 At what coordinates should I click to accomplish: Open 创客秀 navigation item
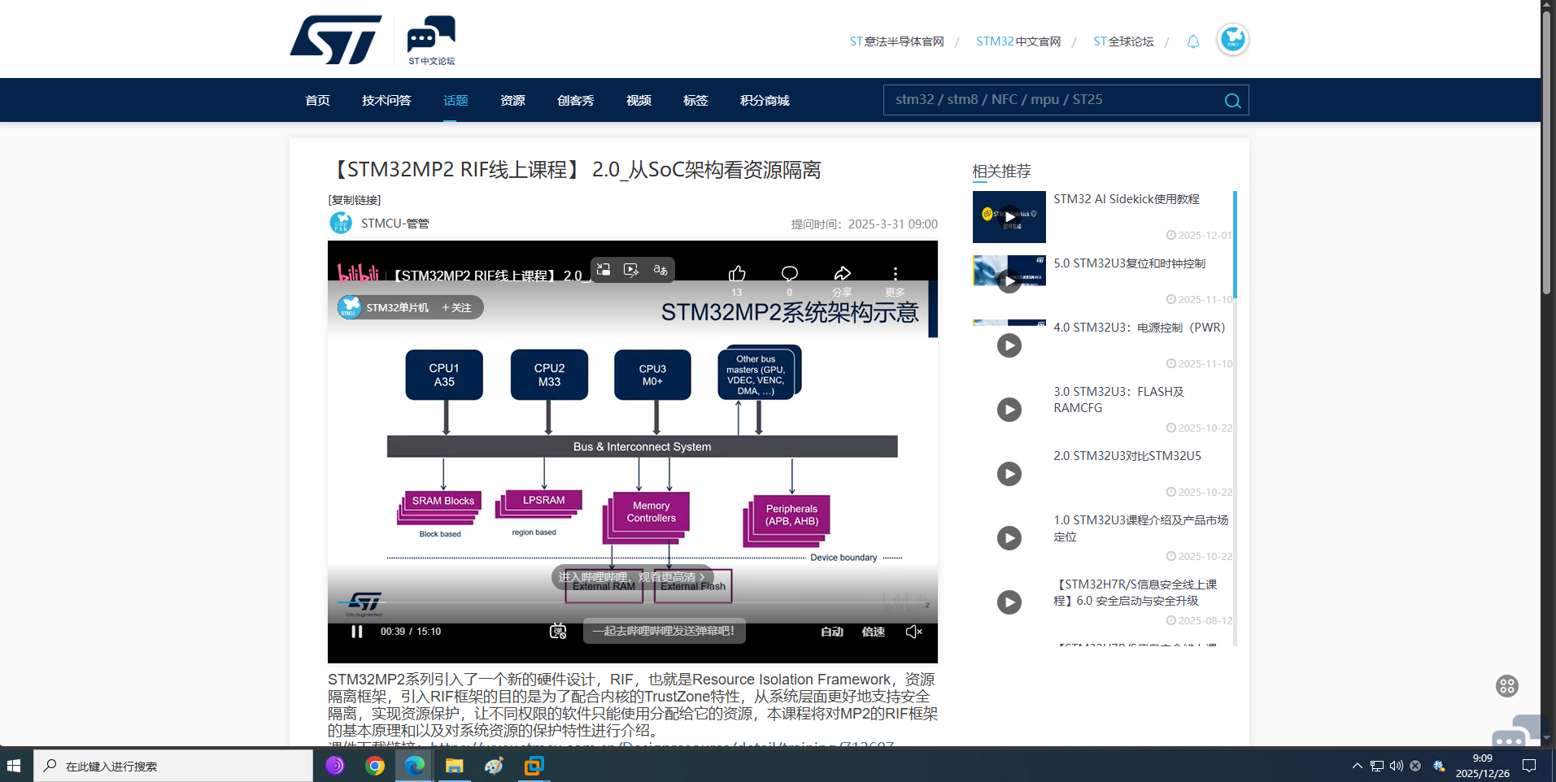[575, 101]
